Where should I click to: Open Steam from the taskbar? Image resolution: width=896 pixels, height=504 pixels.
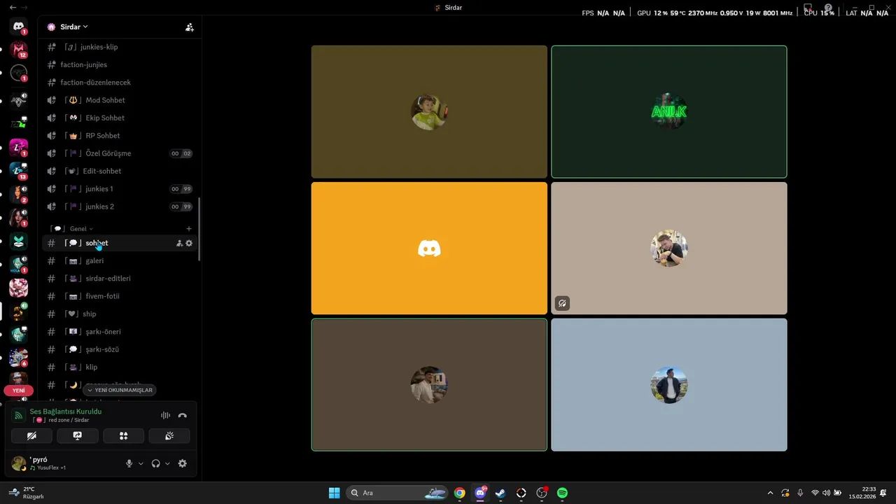500,493
